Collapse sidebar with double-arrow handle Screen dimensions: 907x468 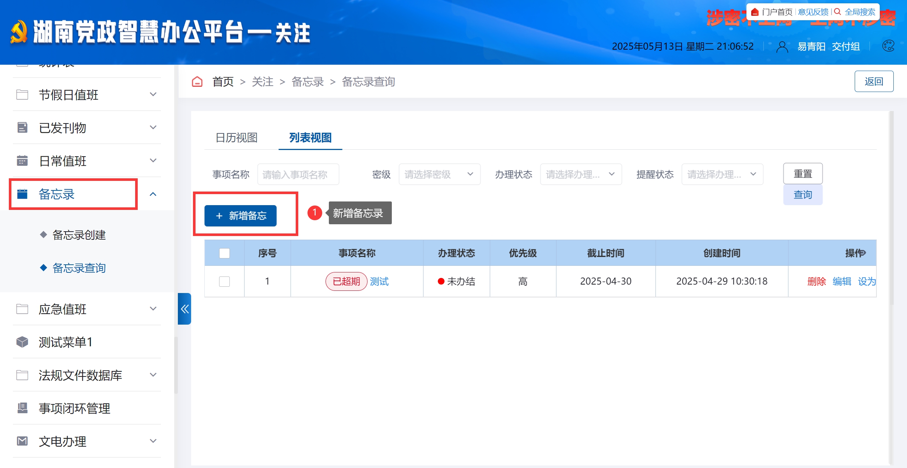(184, 309)
